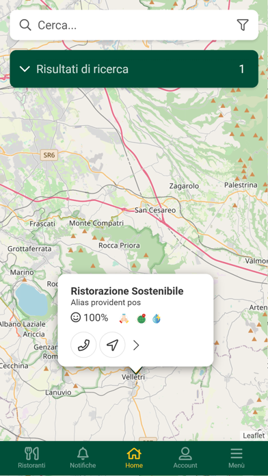
Task: Click the hands badge icon
Action: (x=124, y=319)
